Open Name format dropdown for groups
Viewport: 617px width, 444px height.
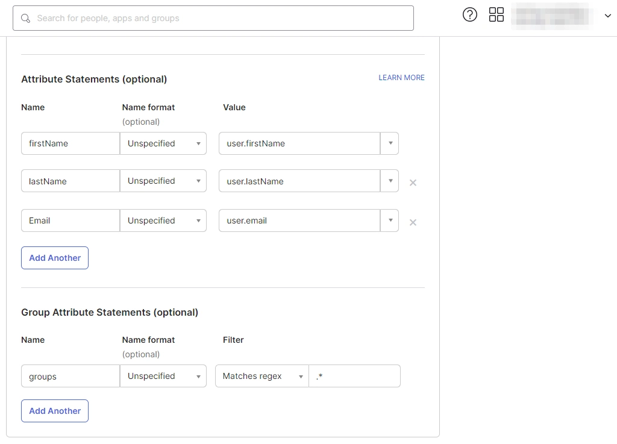163,376
